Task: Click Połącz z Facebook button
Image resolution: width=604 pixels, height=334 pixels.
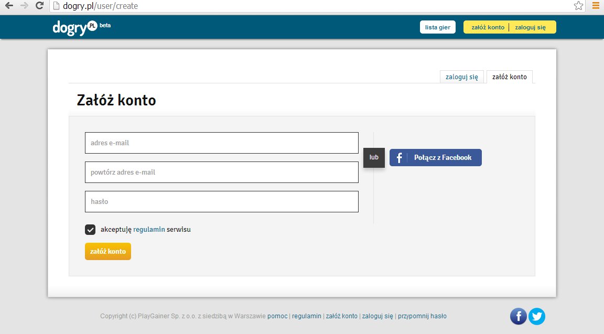Action: click(435, 157)
